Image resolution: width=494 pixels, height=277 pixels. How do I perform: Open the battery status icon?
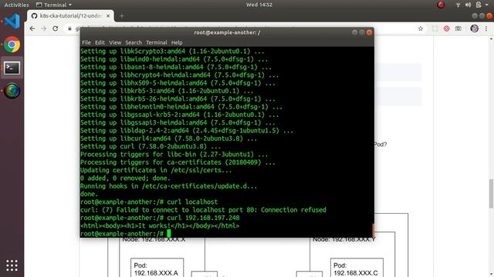pos(479,5)
